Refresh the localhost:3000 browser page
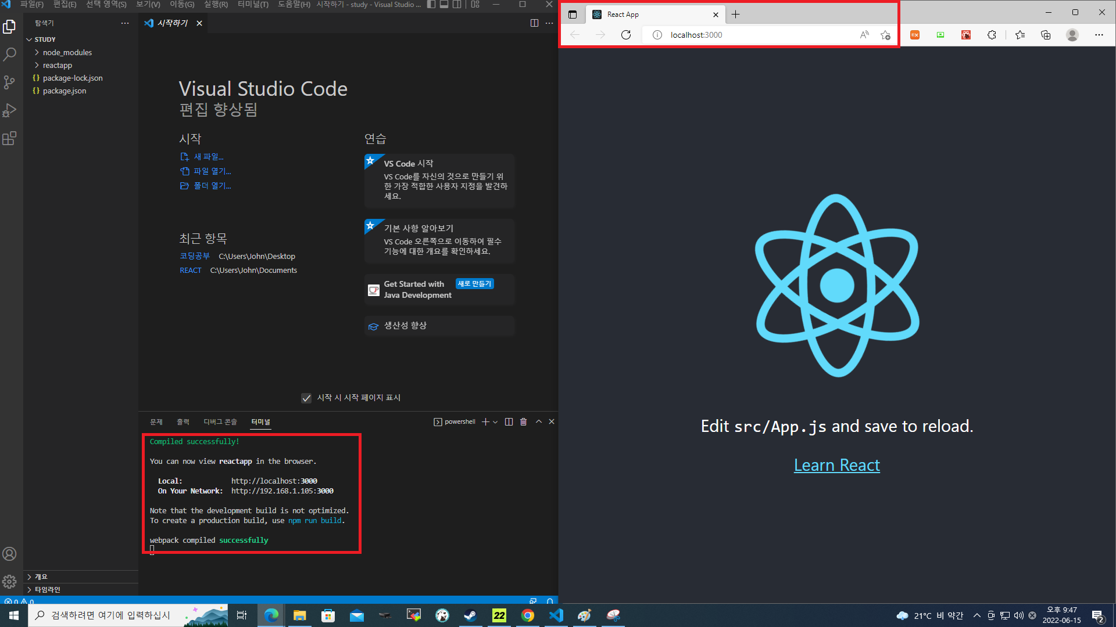 click(626, 35)
